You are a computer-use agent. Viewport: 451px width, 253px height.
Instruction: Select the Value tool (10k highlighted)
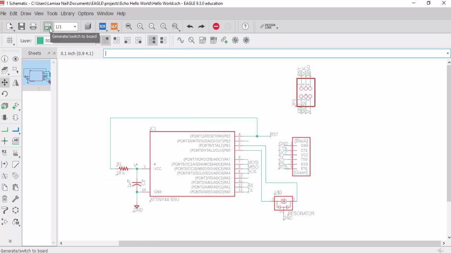pyautogui.click(x=15, y=153)
